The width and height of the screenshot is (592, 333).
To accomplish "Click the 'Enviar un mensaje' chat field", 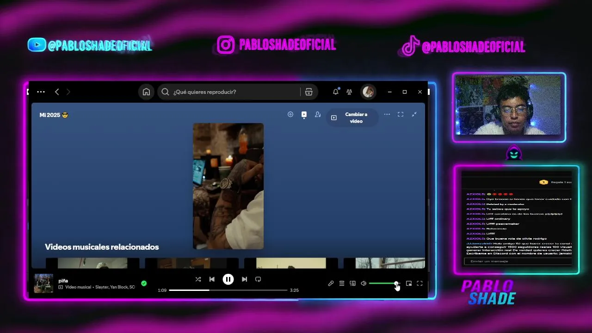I will point(518,261).
